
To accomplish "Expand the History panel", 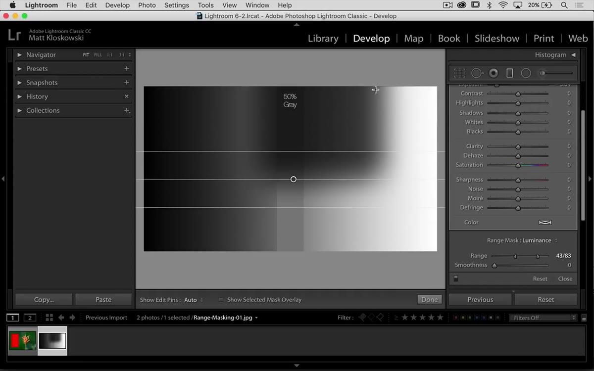I will [20, 96].
